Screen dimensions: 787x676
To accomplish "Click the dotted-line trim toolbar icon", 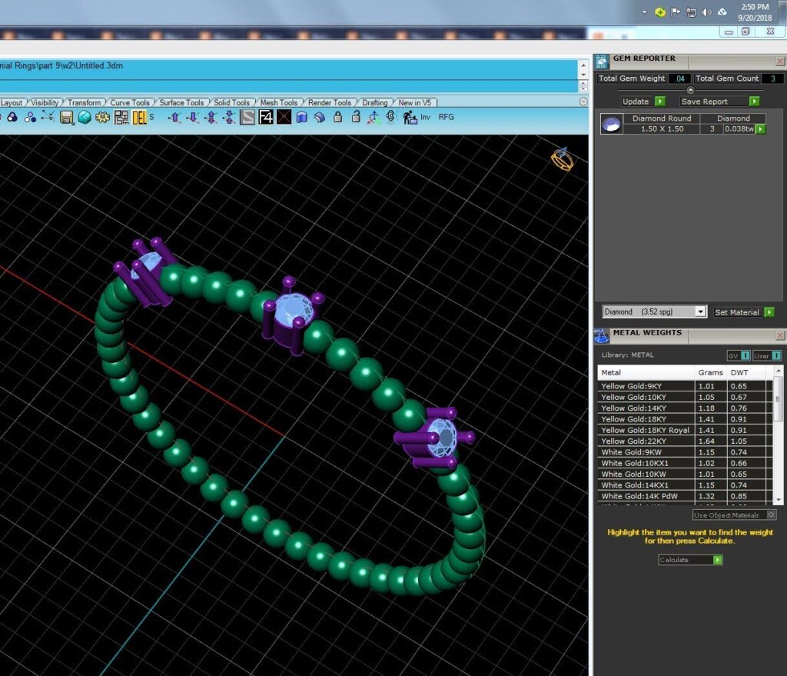I will (48, 117).
